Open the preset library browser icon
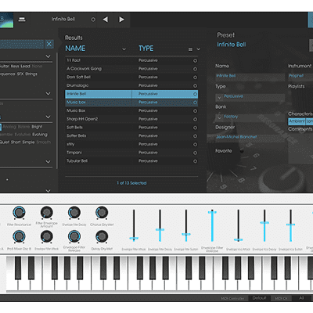 coord(22,20)
